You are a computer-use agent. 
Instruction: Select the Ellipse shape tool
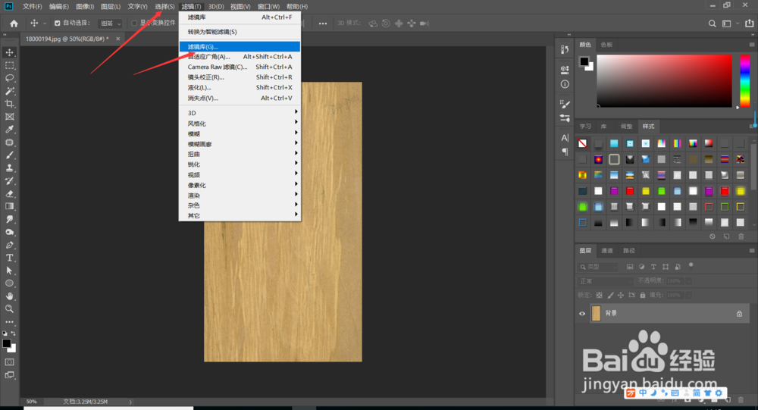9,283
